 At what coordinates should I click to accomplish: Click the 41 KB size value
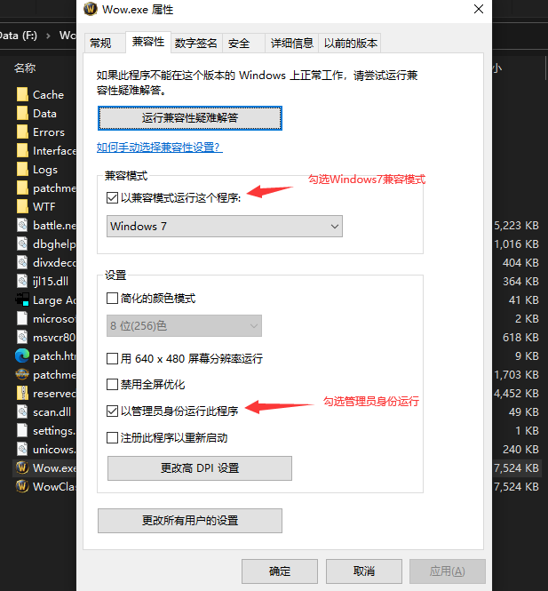[x=524, y=300]
